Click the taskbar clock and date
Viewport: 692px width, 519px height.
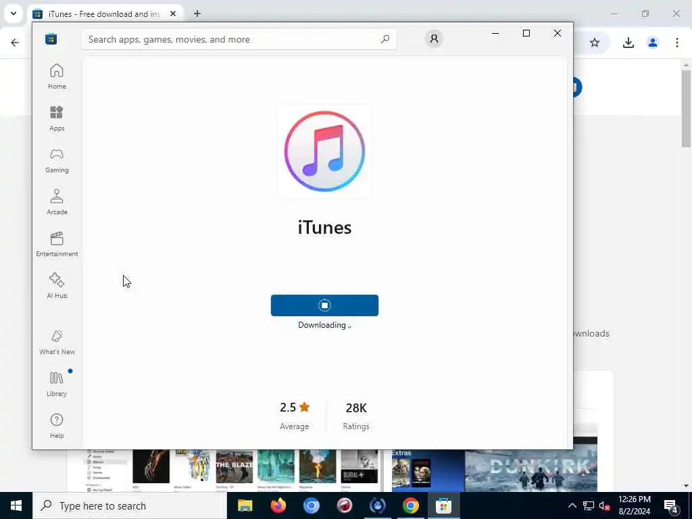point(634,505)
